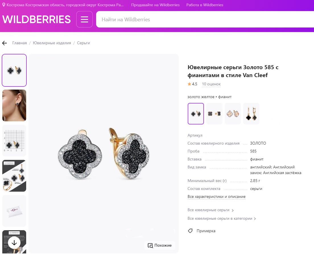
Task: Open the hamburger catalog menu
Action: tap(84, 19)
